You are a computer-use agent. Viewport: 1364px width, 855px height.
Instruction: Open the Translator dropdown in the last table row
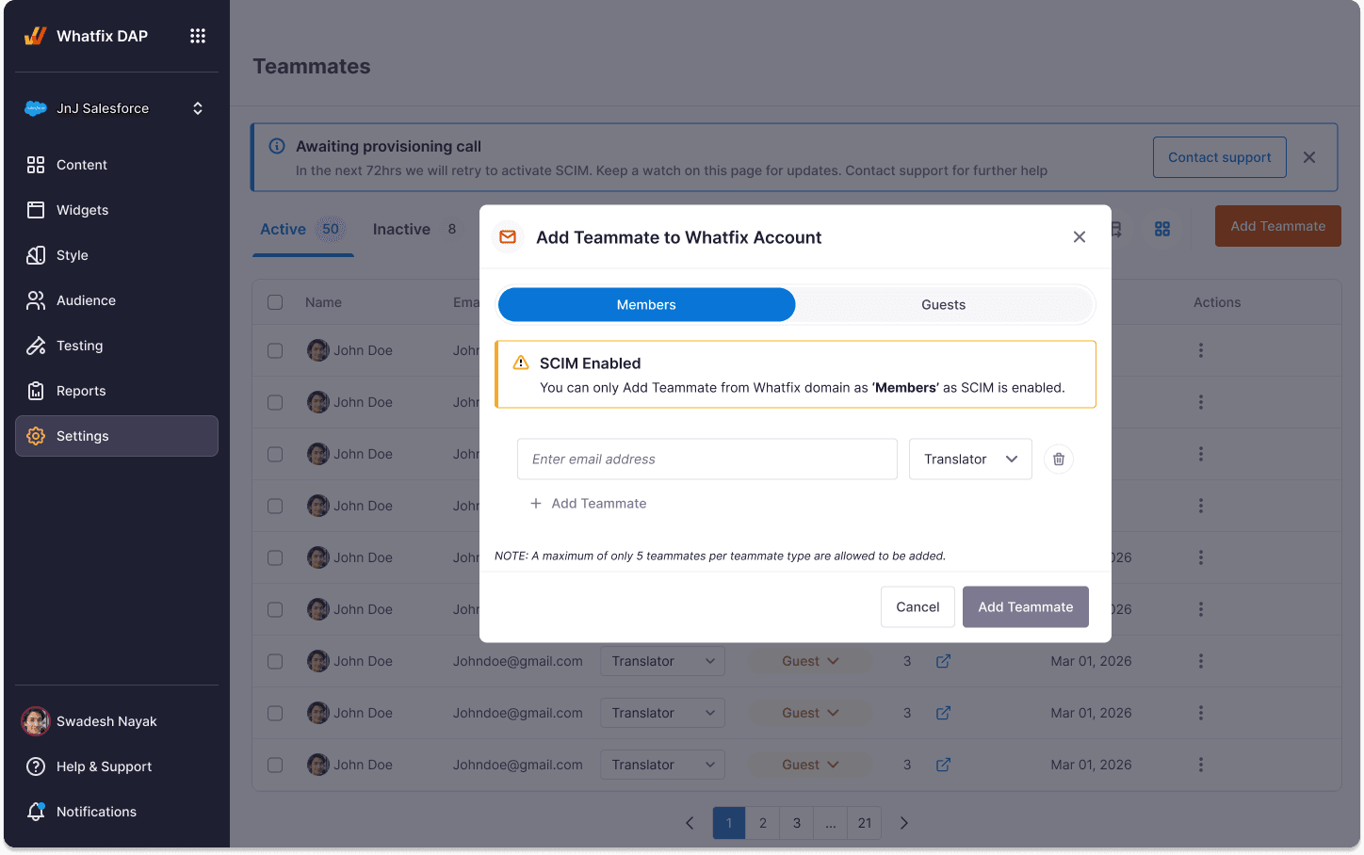[x=662, y=765]
